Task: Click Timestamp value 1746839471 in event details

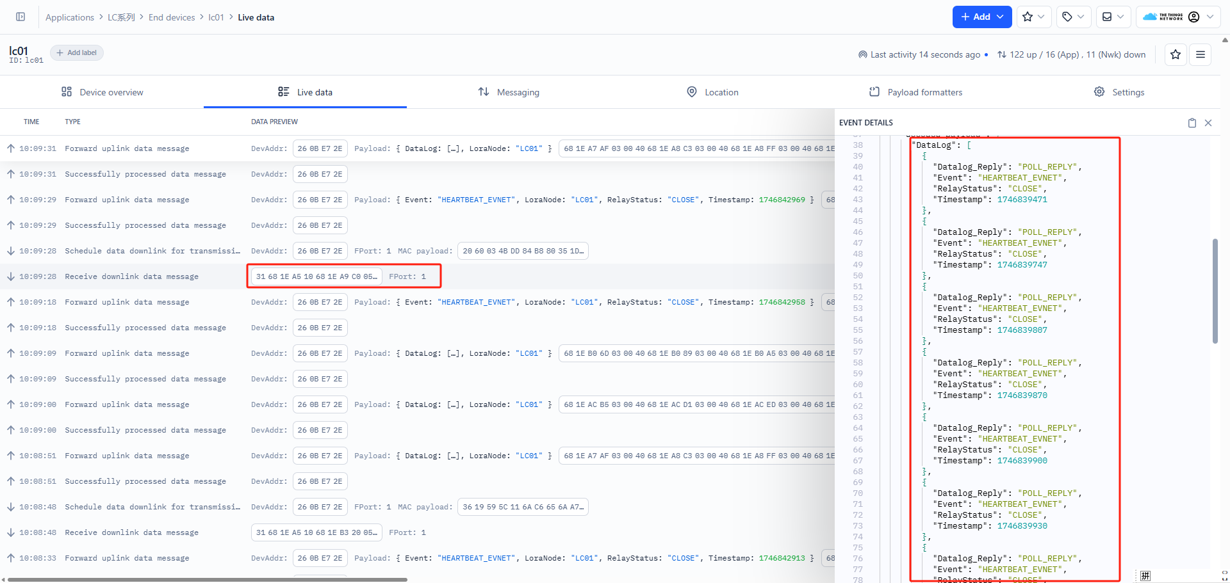Action: (1022, 200)
